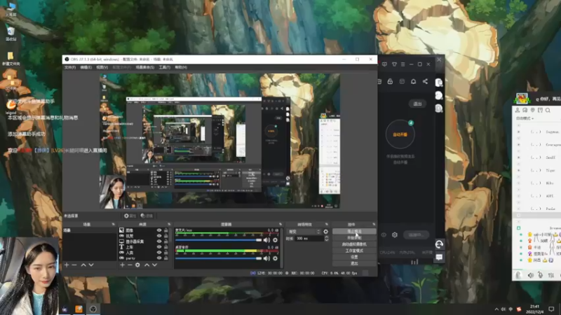
Task: Pop out the Controls dock panel icon
Action: (374, 224)
